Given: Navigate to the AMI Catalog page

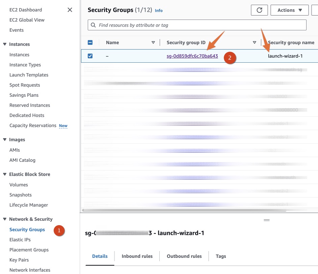Looking at the screenshot, I should (x=22, y=160).
